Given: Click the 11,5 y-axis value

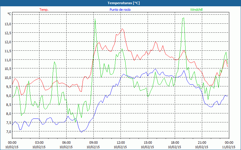Looking at the screenshot, I should [x=8, y=51].
